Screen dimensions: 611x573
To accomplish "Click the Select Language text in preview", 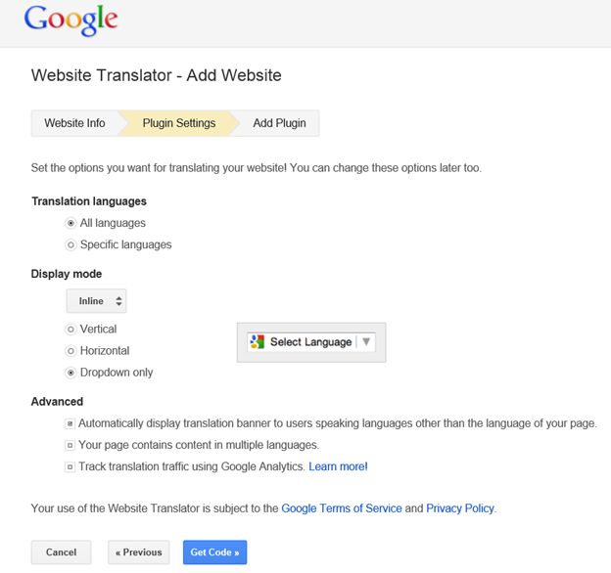I will 311,342.
